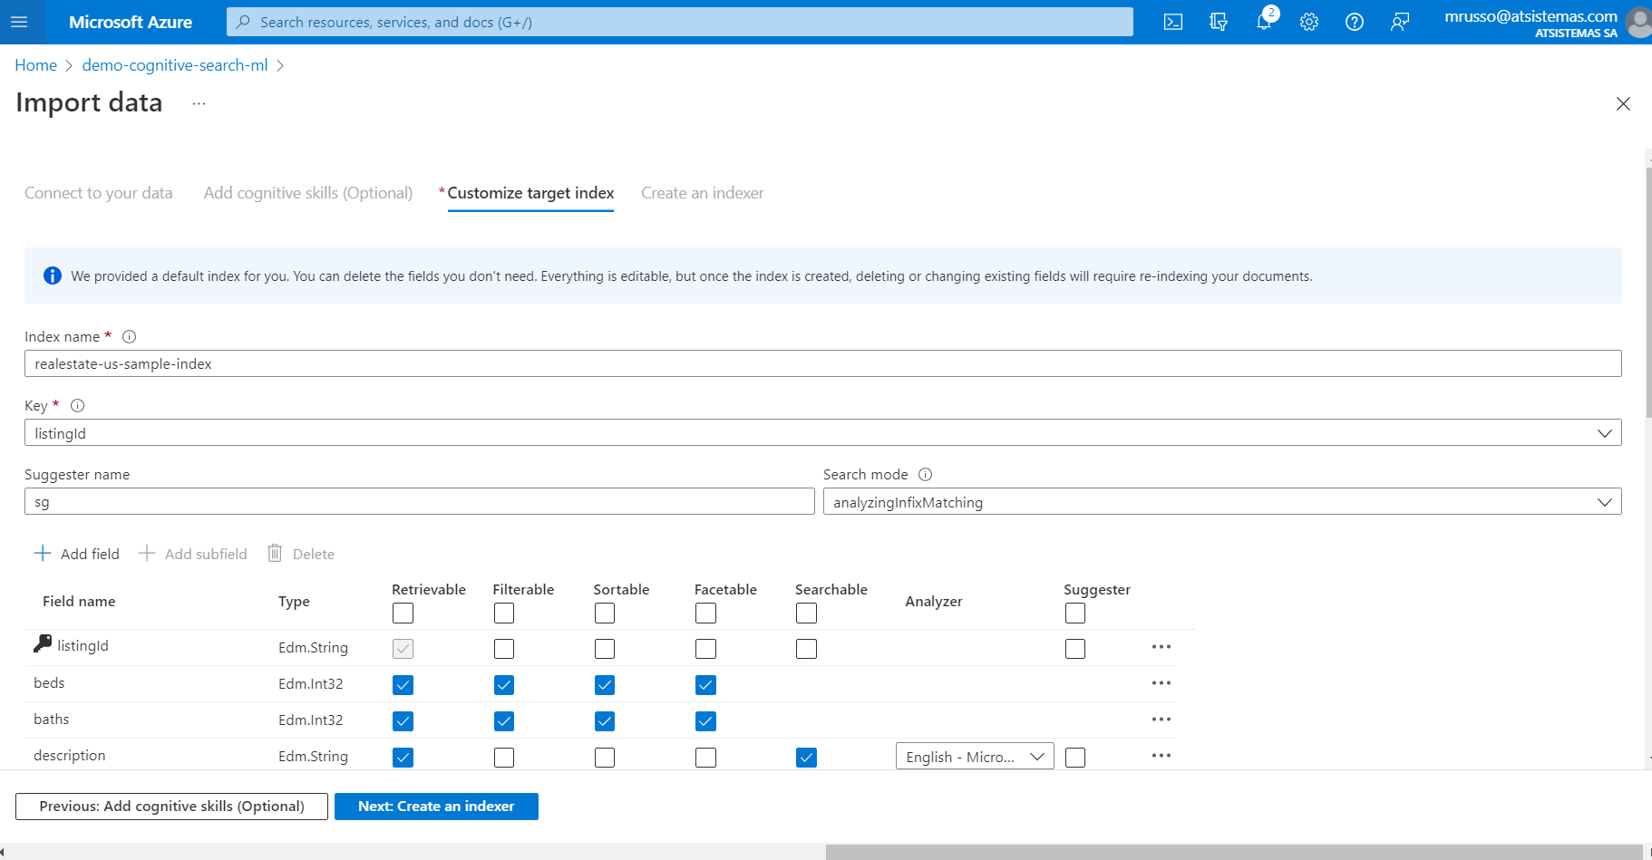Click the horizontal scrollbar at bottom

pos(1233,852)
